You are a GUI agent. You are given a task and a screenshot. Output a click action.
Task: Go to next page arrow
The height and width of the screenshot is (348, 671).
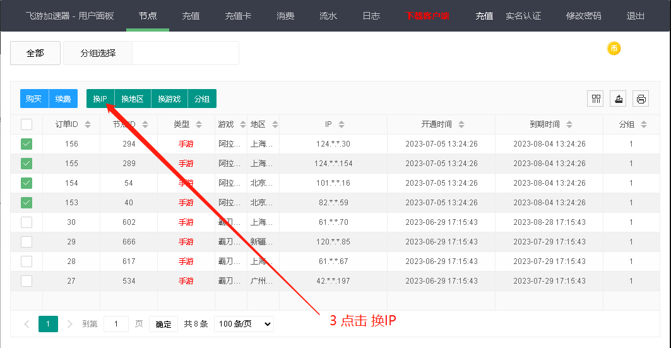70,324
